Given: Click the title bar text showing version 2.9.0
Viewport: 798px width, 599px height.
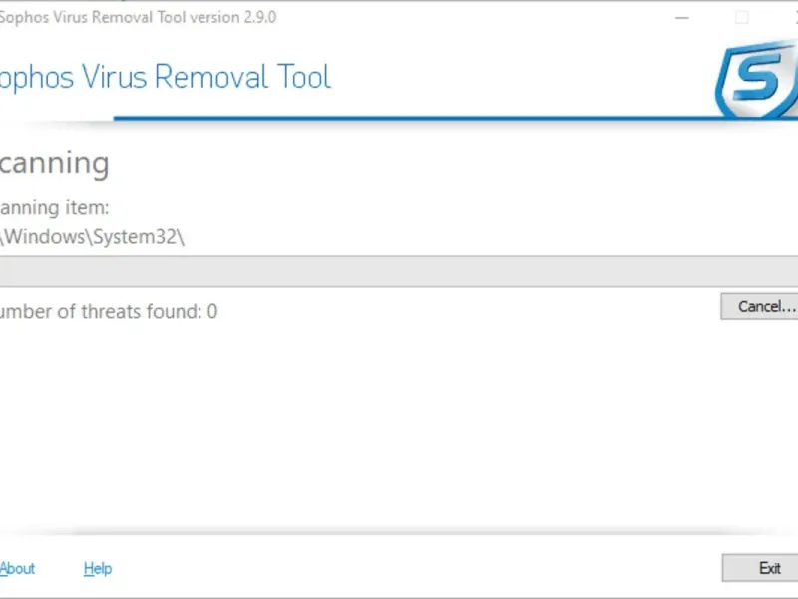Looking at the screenshot, I should tap(140, 17).
